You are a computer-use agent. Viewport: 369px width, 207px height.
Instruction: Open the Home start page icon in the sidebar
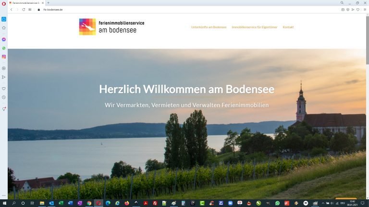click(x=4, y=28)
